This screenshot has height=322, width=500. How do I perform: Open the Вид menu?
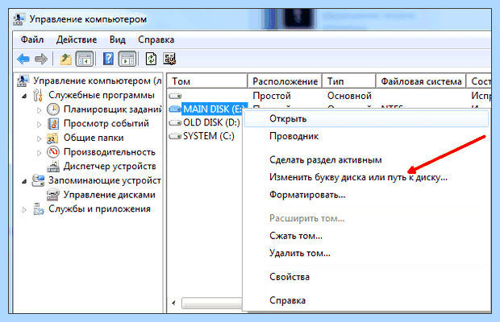click(118, 39)
